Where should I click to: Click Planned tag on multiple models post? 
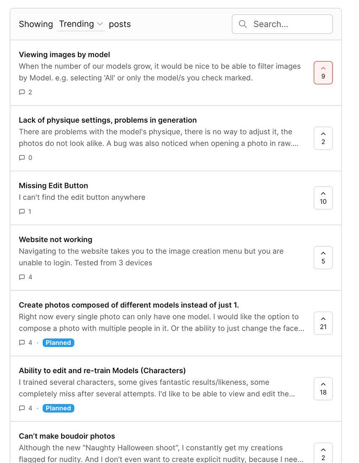(58, 343)
